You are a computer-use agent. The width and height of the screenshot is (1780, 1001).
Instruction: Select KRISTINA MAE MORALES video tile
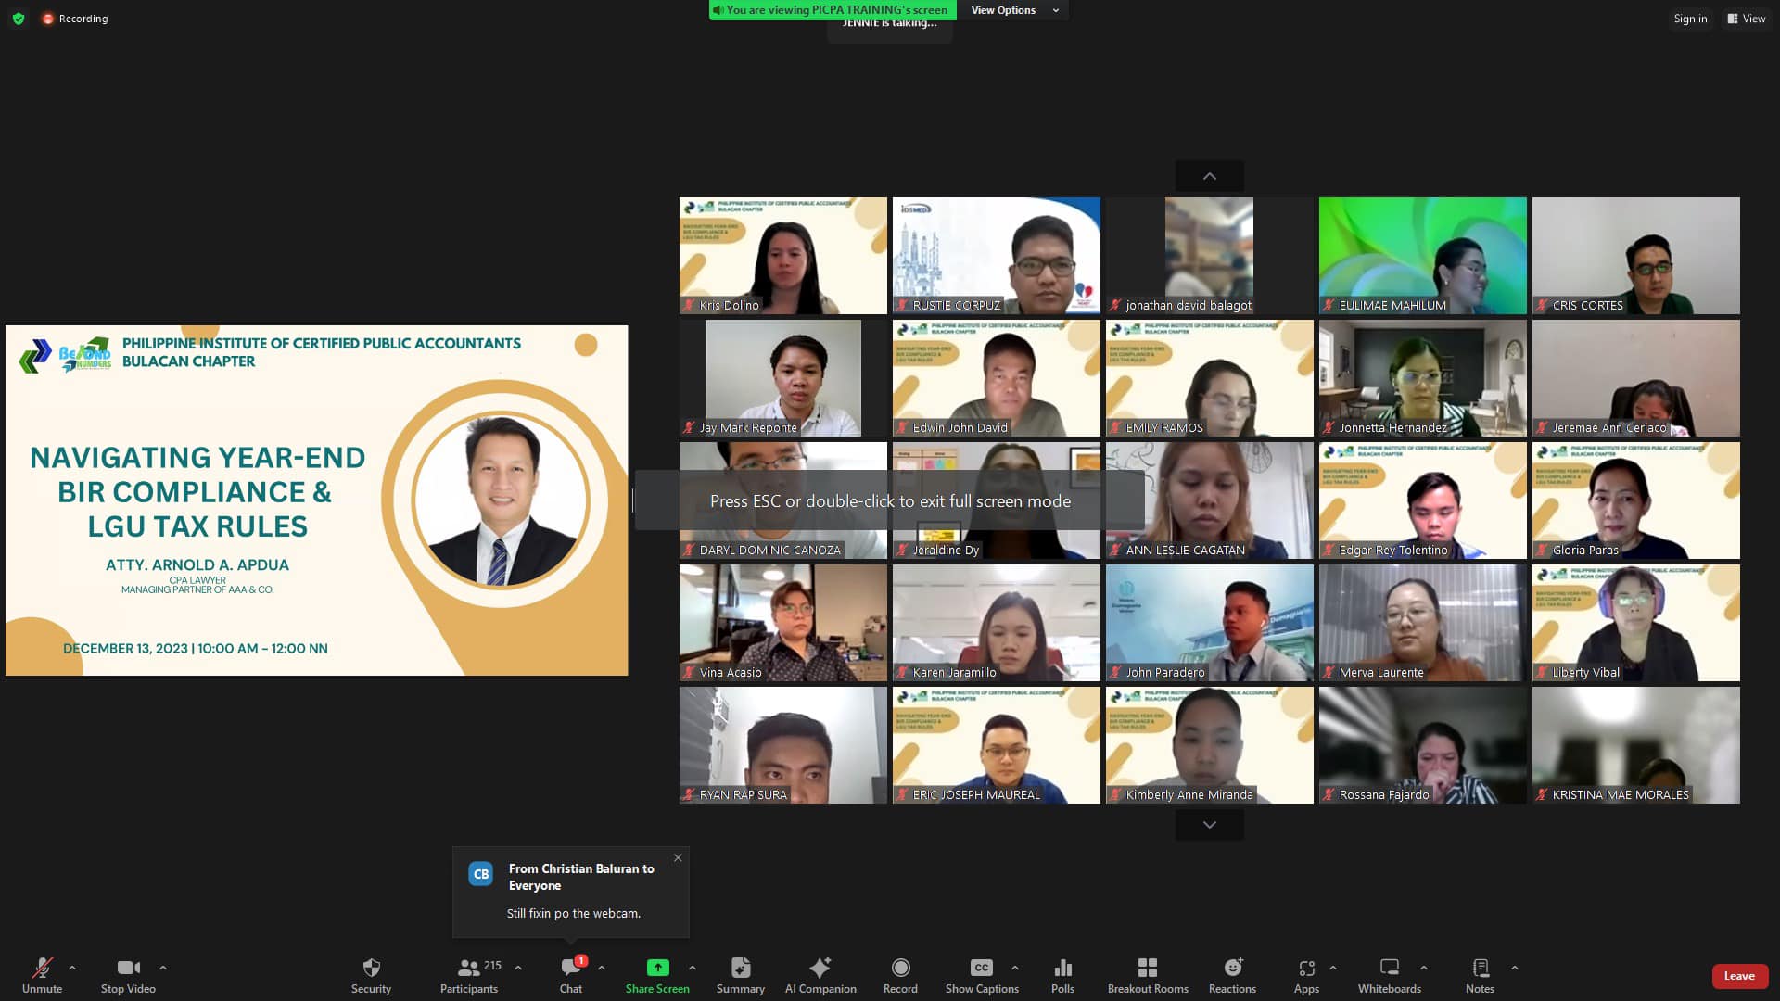tap(1635, 745)
